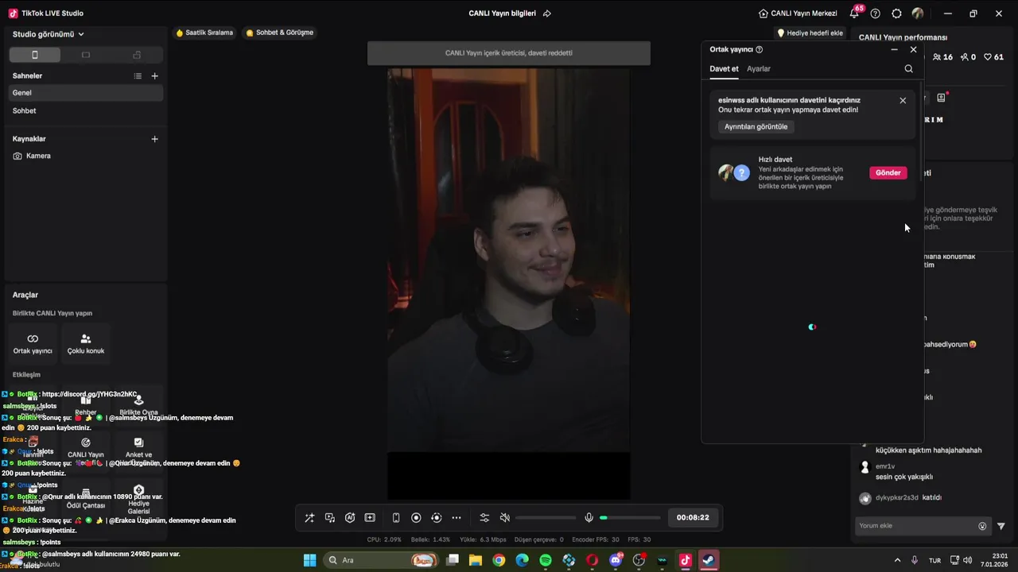Share the CANLI Yayın bilgileri via arrow icon
This screenshot has width=1018, height=572.
[546, 14]
